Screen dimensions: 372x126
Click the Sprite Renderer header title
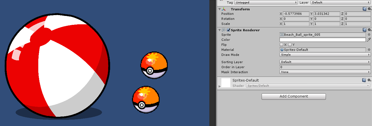tap(245, 30)
